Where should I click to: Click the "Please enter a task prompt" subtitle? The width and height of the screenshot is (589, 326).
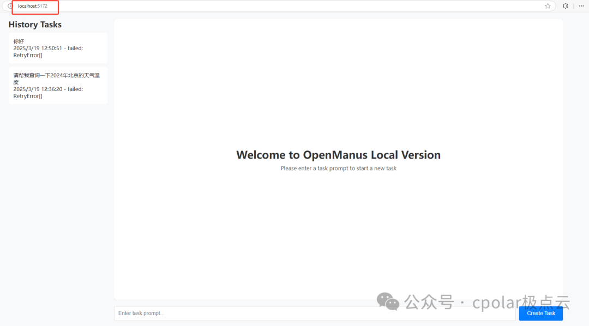tap(338, 168)
